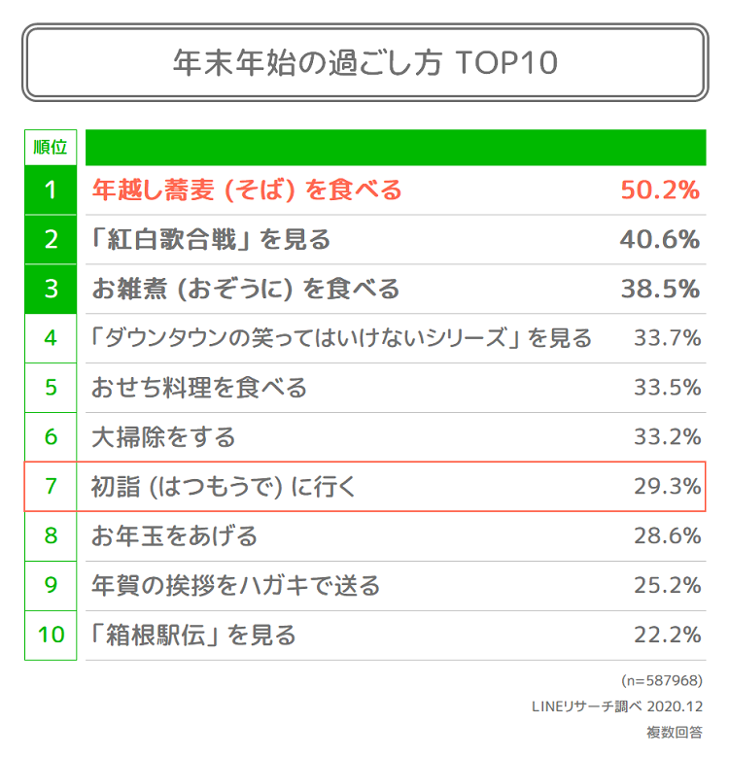Click the 50.2% value in red

(x=660, y=190)
